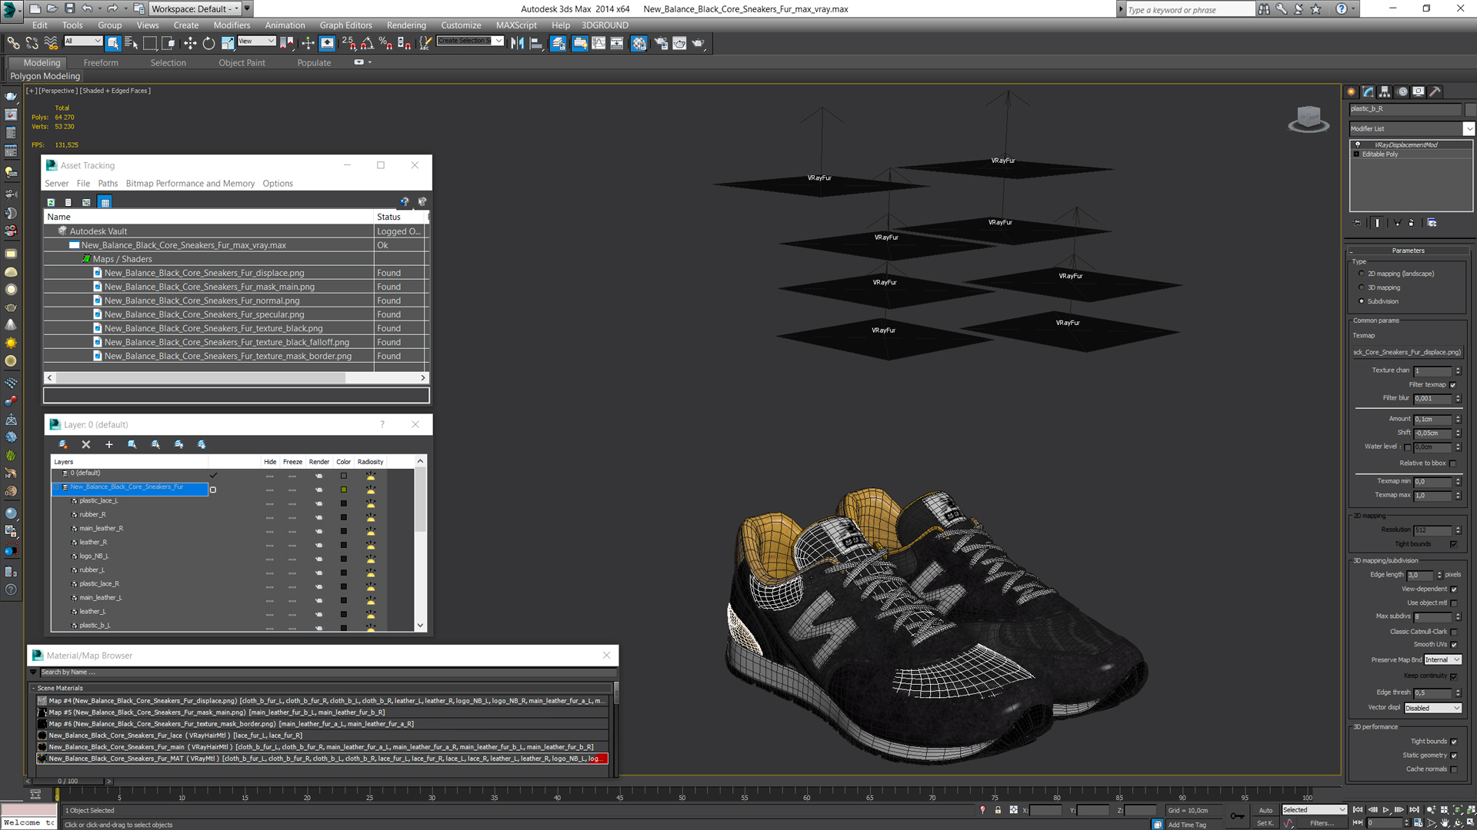The height and width of the screenshot is (830, 1477).
Task: Toggle the selection lock padlock icon
Action: (998, 810)
